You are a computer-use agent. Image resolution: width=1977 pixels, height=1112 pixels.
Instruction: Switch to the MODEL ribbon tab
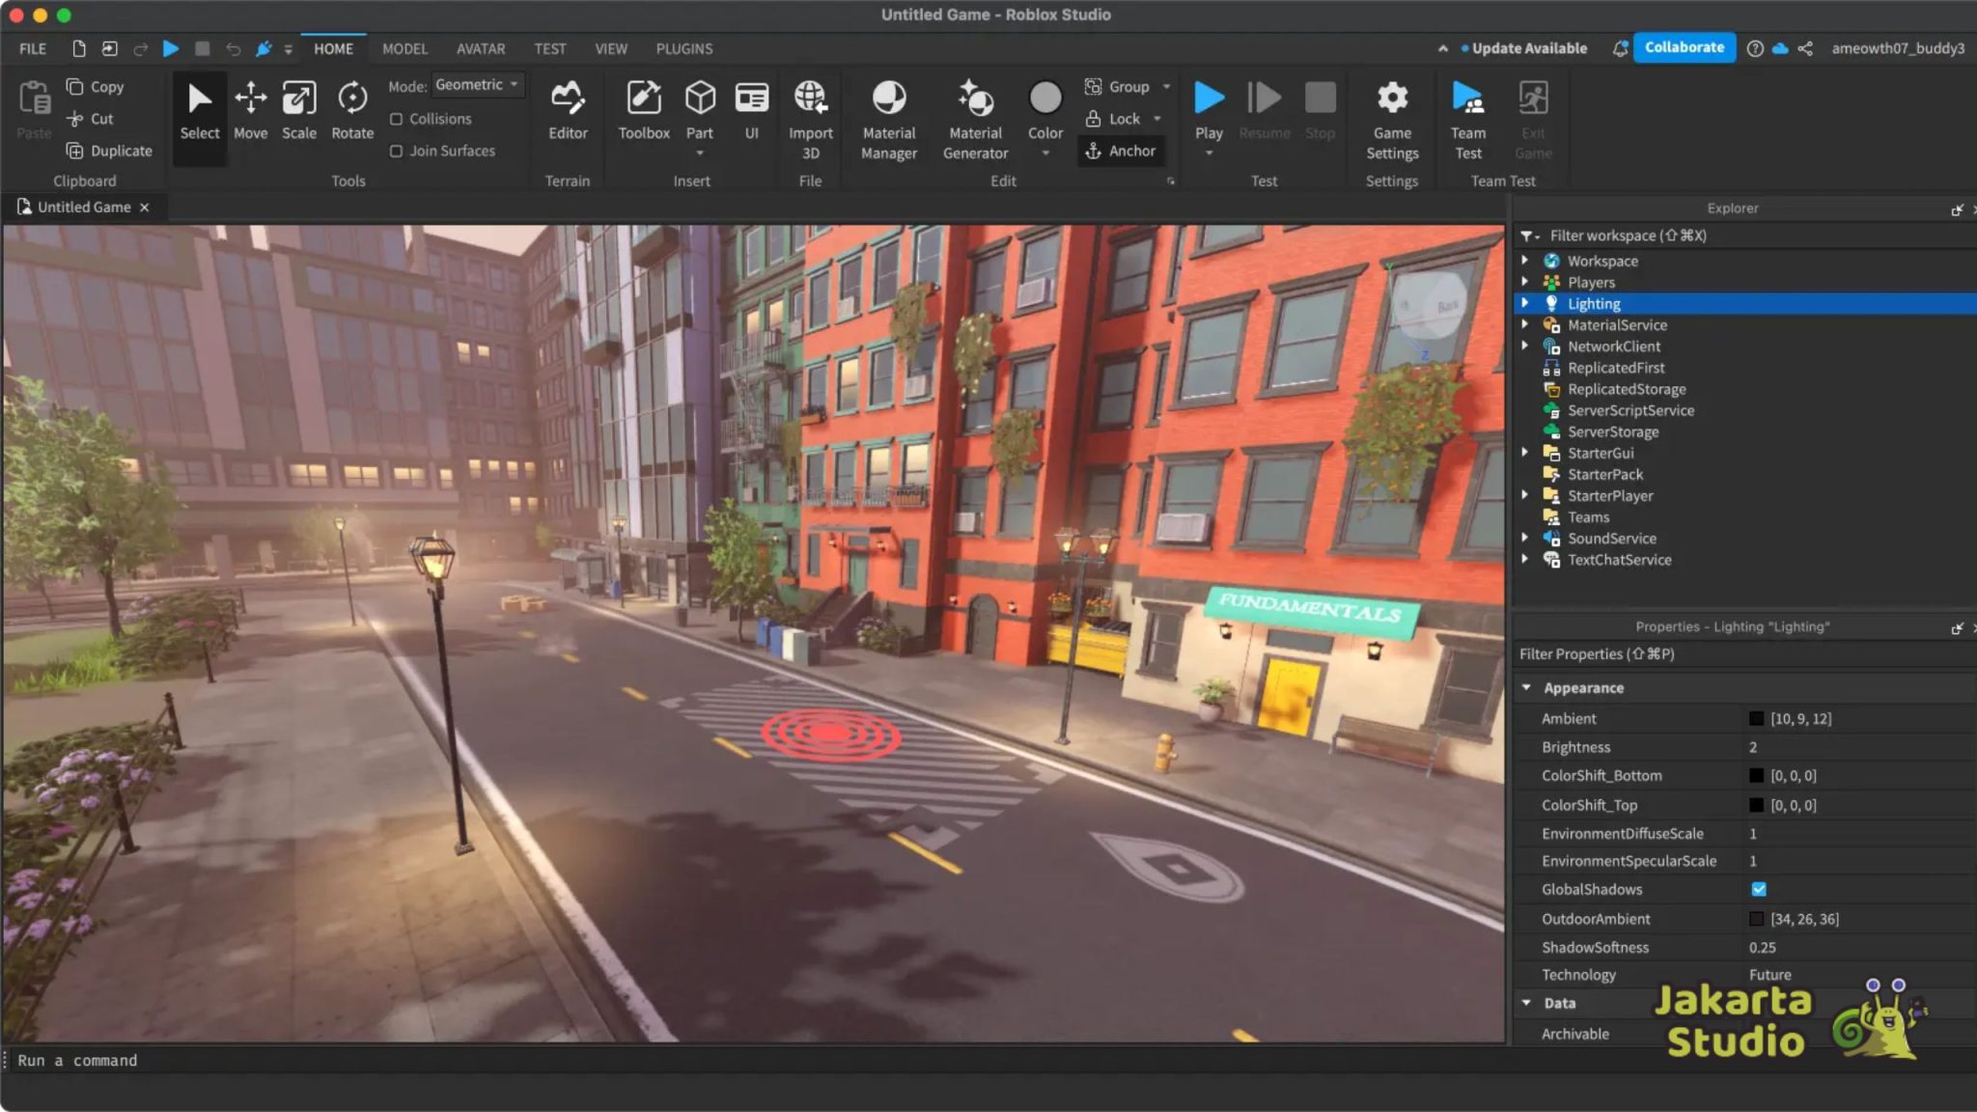click(404, 48)
